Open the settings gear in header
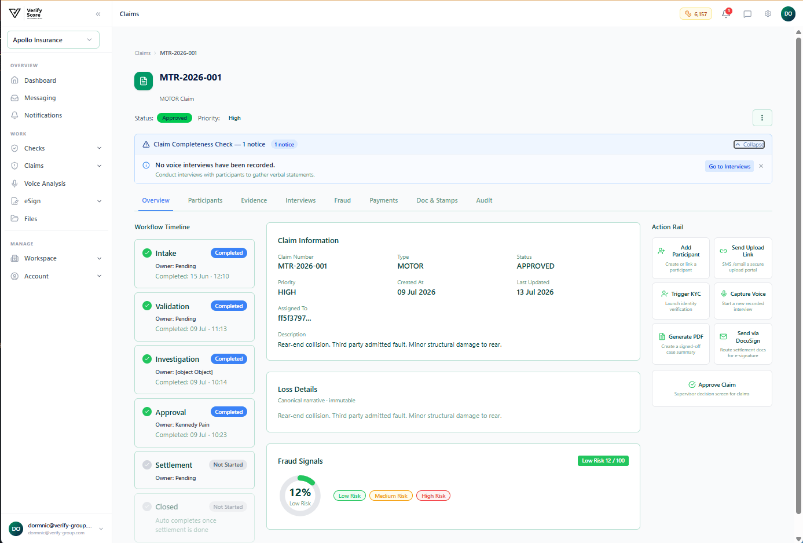Viewport: 803px width, 543px height. [768, 14]
